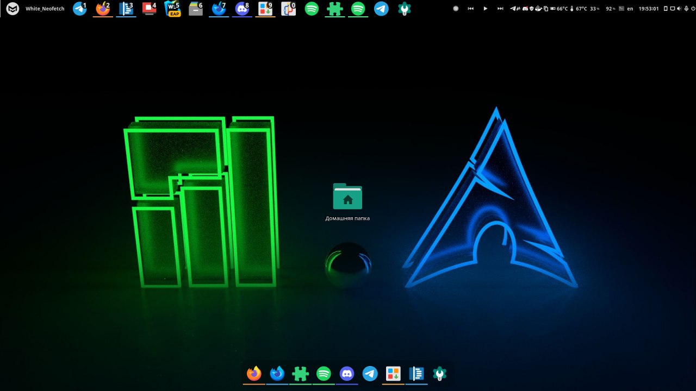Click the small Telegram tray icon
The height and width of the screenshot is (391, 696).
pos(513,9)
